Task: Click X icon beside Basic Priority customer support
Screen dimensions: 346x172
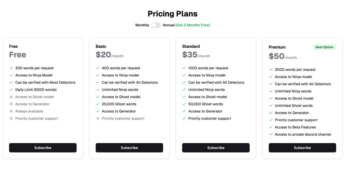Action: pos(98,119)
